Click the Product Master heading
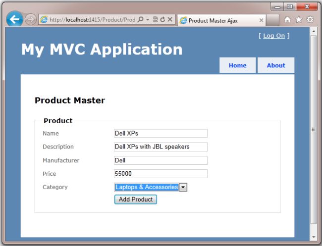Screen dimensions: 322x246 [x=70, y=100]
